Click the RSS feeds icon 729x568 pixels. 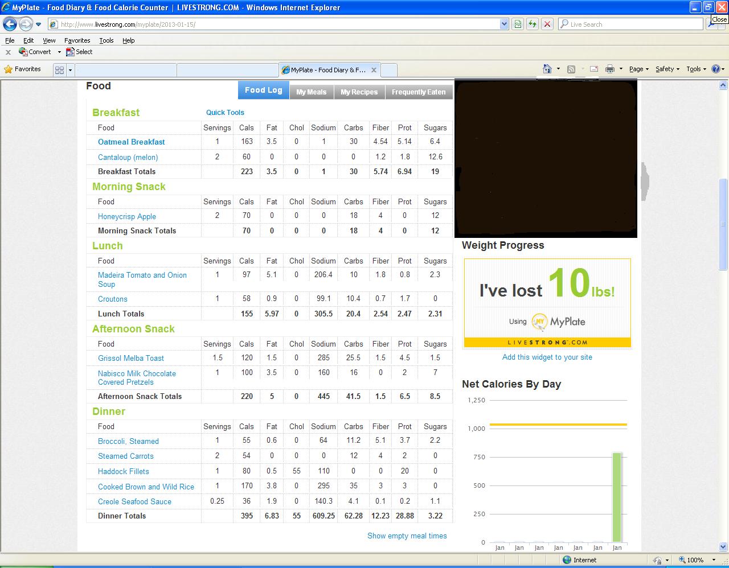tap(571, 69)
